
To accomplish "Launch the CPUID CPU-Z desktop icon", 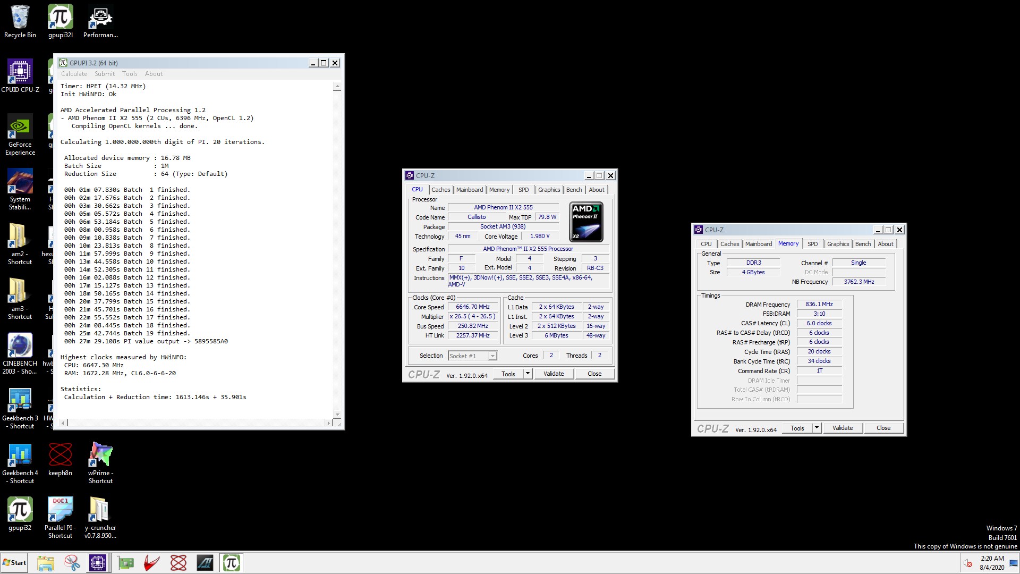I will point(20,76).
